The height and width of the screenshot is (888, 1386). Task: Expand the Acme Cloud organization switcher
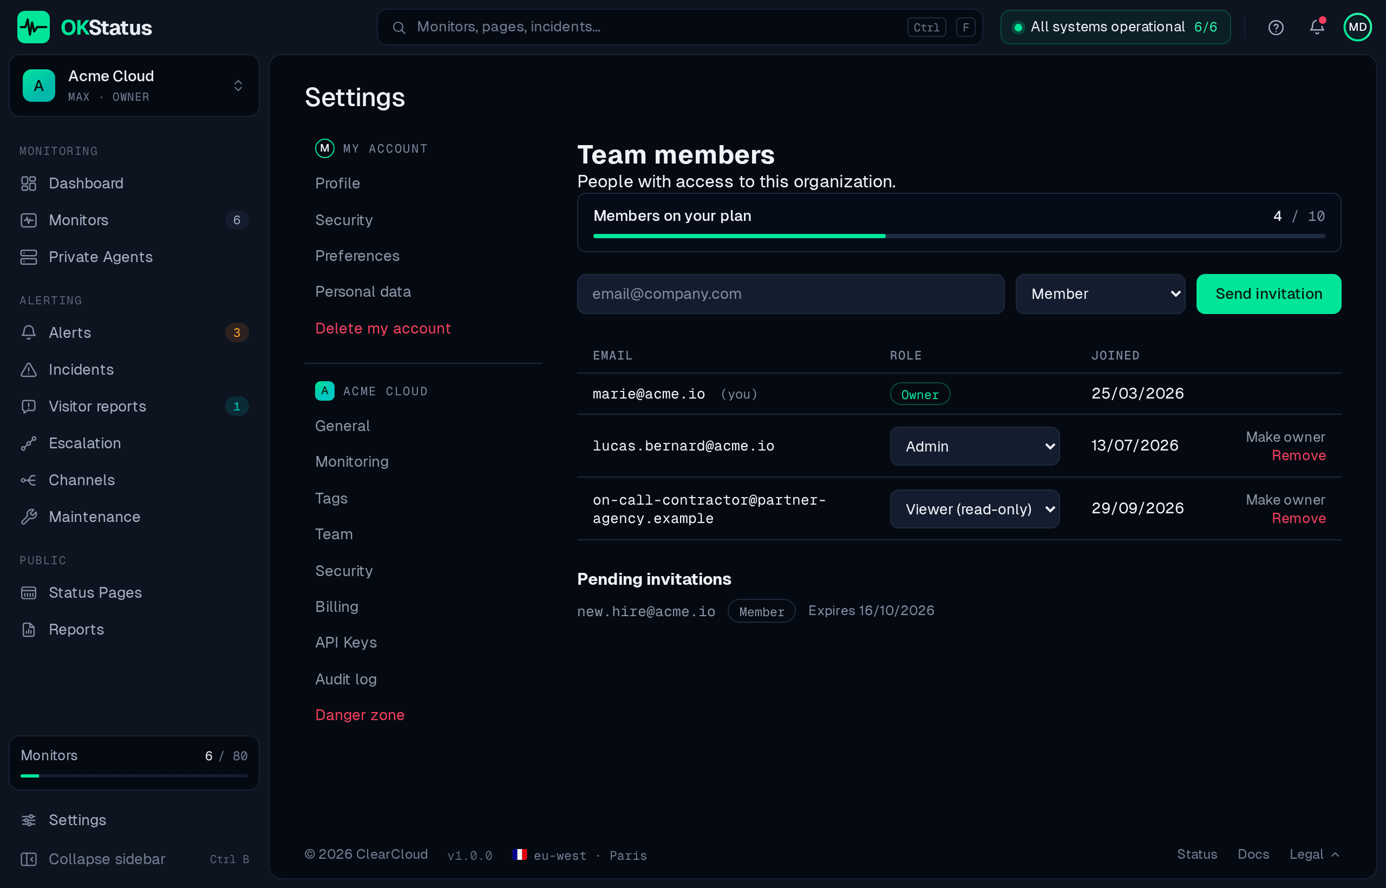[x=134, y=86]
